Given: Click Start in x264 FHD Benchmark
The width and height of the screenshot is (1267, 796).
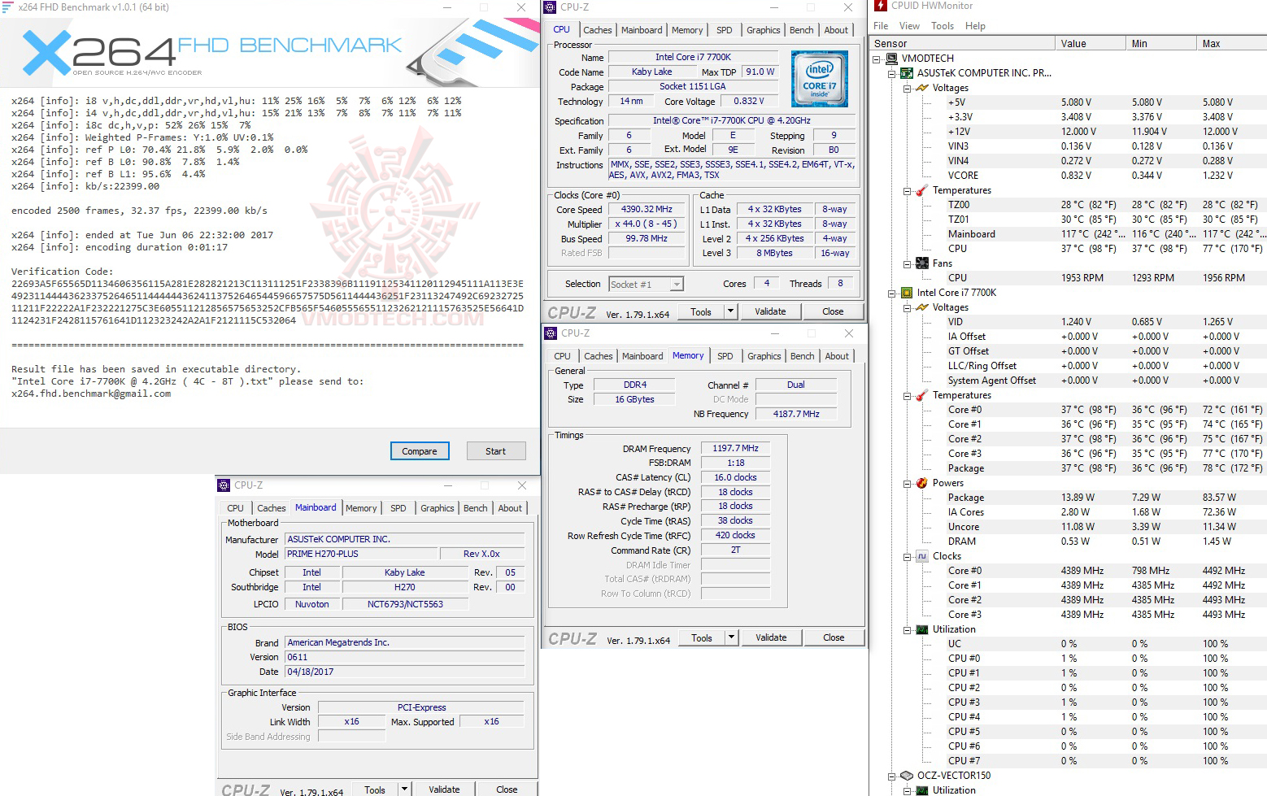Looking at the screenshot, I should 496,450.
